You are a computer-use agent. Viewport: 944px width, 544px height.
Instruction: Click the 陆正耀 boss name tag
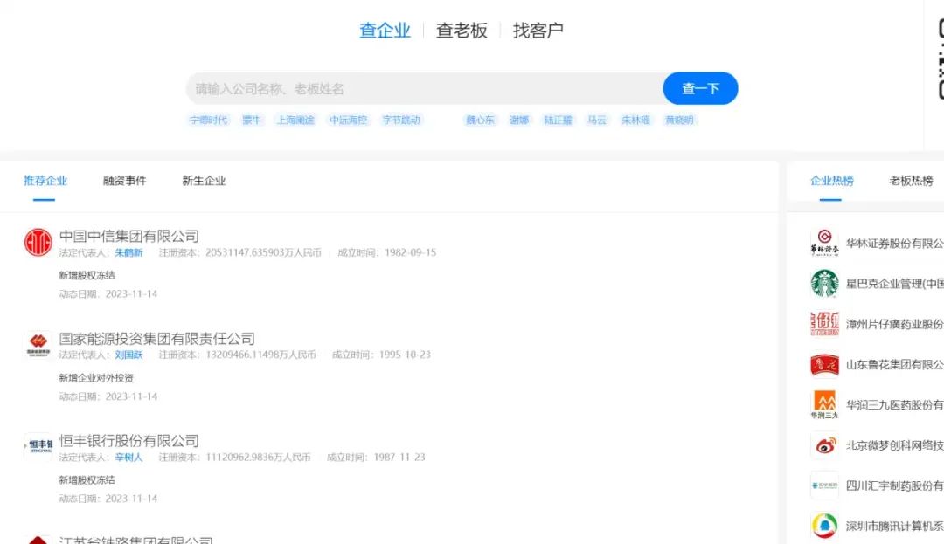[x=558, y=121]
